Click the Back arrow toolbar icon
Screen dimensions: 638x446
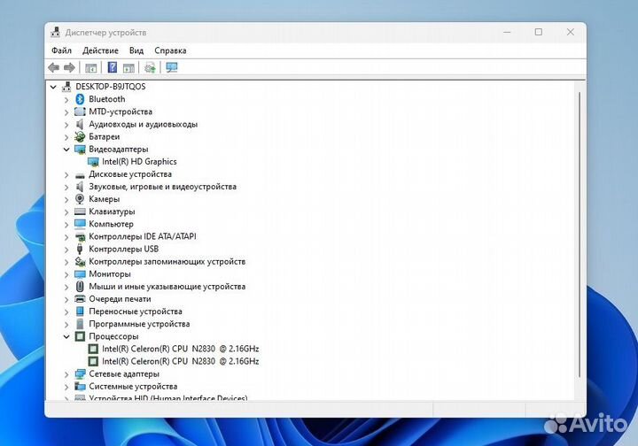point(53,67)
